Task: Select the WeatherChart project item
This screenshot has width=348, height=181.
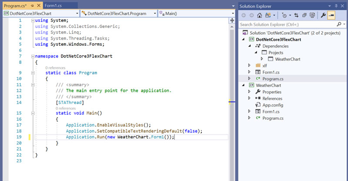Action: click(x=268, y=85)
